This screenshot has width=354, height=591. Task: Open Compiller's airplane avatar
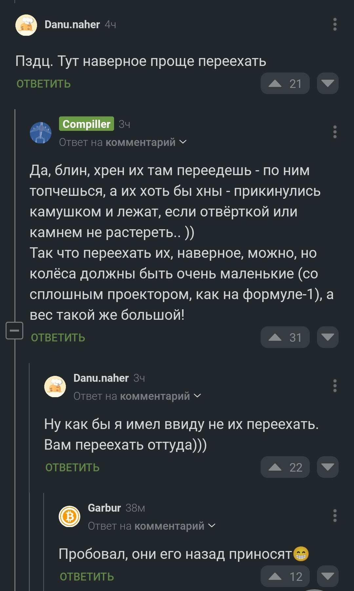click(41, 133)
